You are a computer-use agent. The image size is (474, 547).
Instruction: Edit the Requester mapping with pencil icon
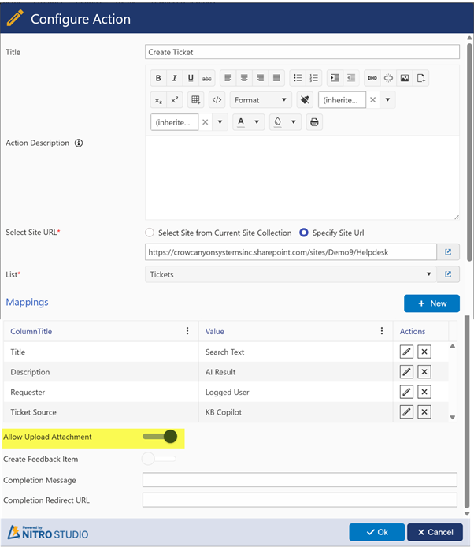pos(406,392)
